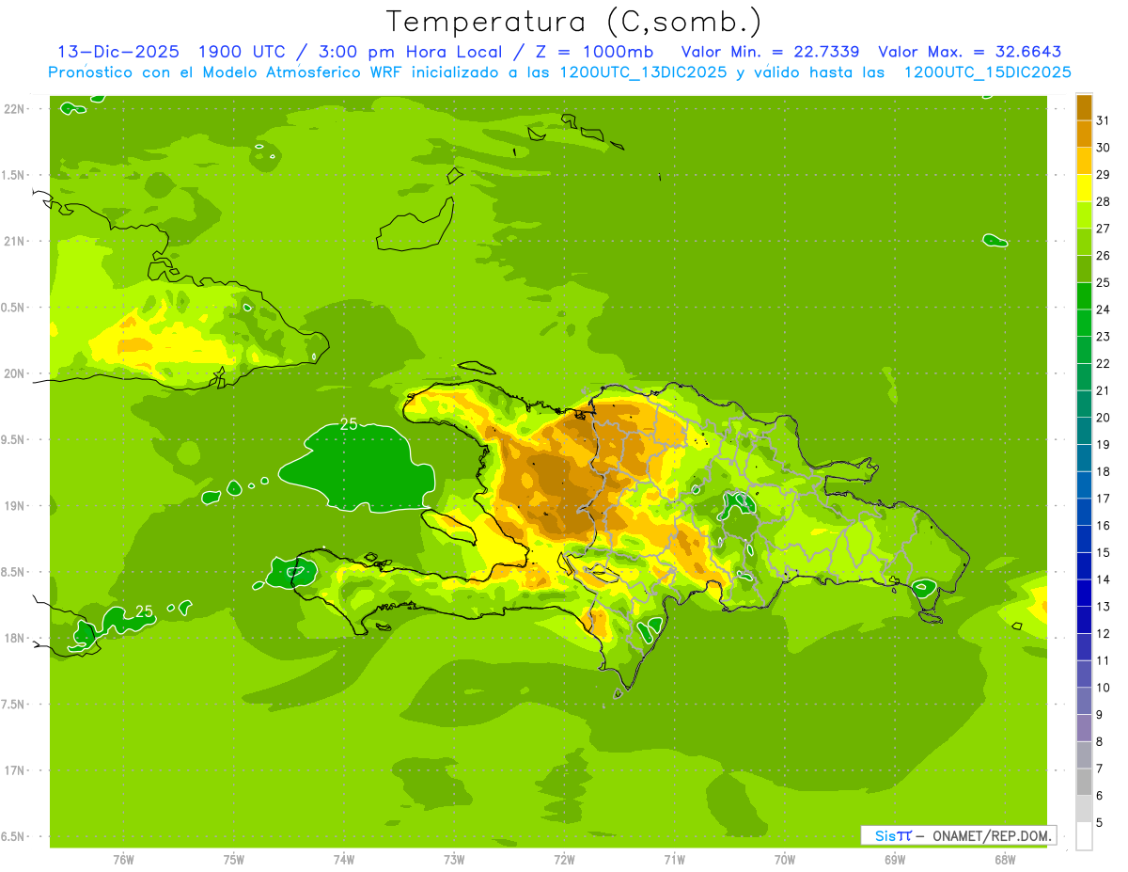This screenshot has width=1128, height=872.
Task: Click the legend value "10"
Action: [1104, 688]
